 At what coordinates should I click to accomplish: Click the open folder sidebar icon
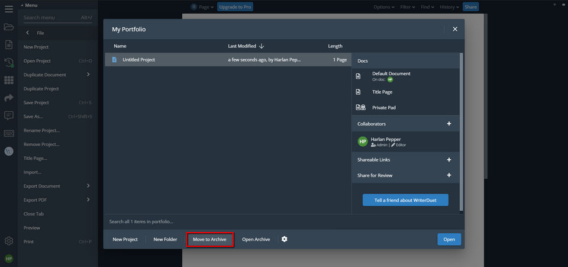pos(9,27)
